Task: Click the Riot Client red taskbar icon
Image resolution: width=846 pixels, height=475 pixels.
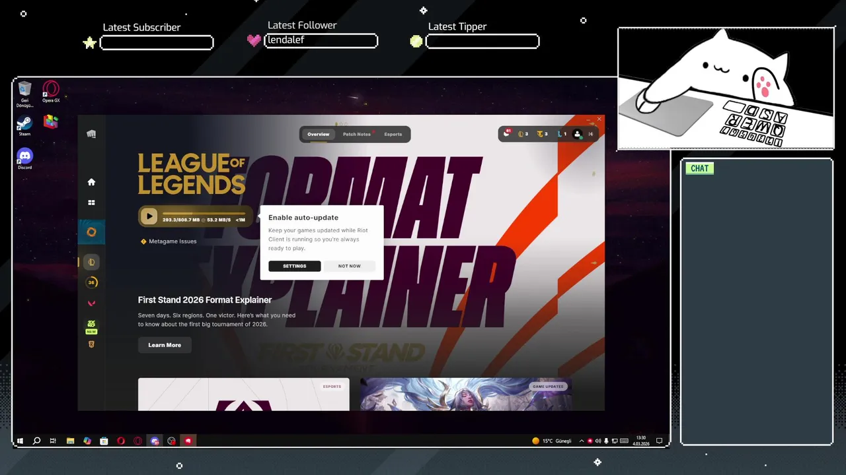Action: point(188,441)
